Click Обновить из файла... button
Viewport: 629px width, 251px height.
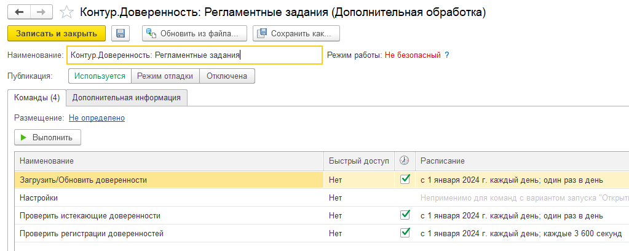pos(194,34)
